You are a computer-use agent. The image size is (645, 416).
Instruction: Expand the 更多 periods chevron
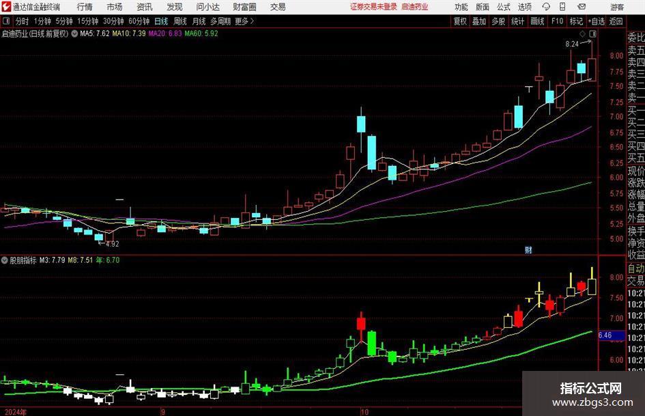point(252,21)
